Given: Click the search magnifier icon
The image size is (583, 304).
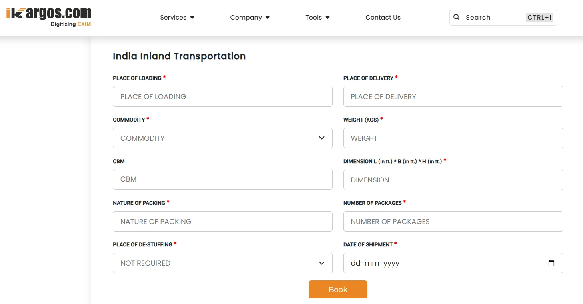Looking at the screenshot, I should (457, 17).
